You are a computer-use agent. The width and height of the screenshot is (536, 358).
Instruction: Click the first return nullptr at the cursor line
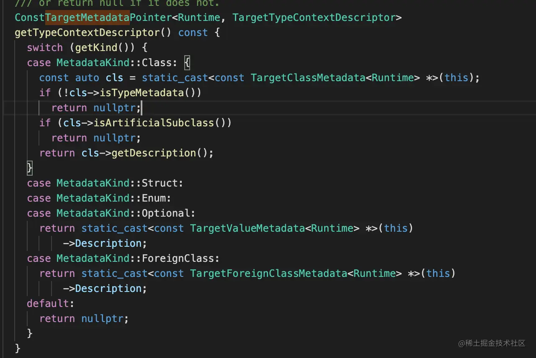point(96,108)
